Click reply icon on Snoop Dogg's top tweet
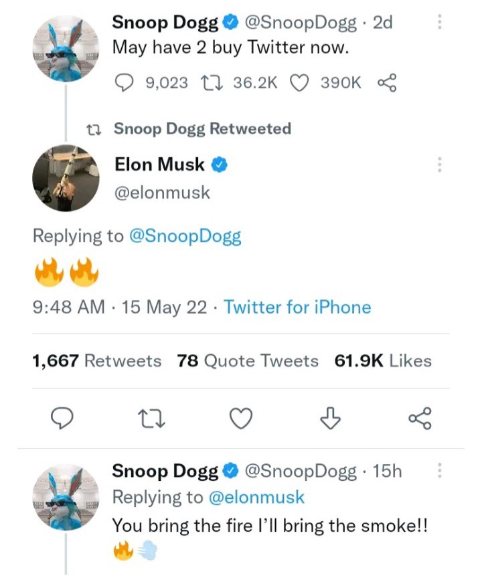This screenshot has height=588, width=482. pyautogui.click(x=123, y=82)
